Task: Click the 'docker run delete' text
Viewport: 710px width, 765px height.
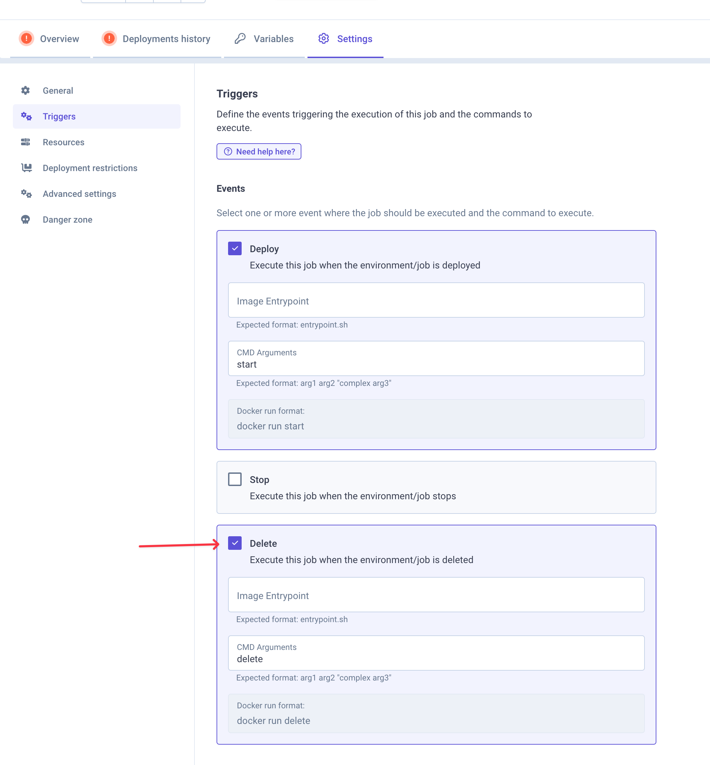Action: click(273, 721)
